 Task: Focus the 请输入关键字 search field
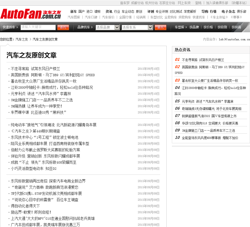pyautogui.click(x=38, y=27)
